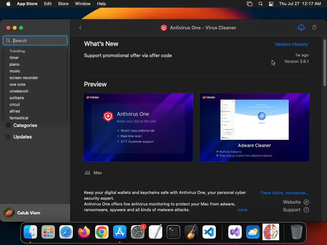This screenshot has height=245, width=327.
Task: Open the weather cloud app in Dock
Action: pos(253,232)
